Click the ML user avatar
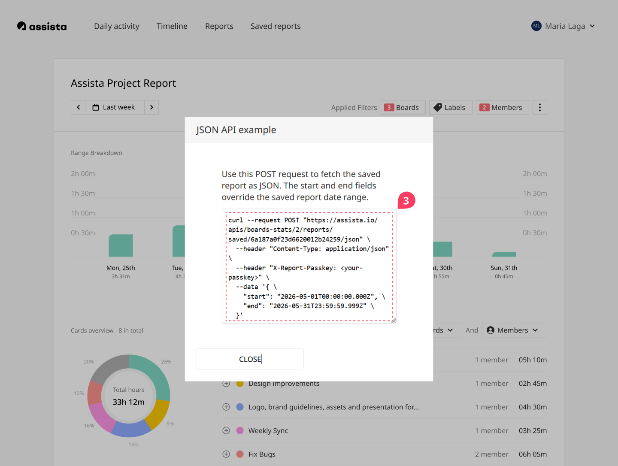Image resolution: width=618 pixels, height=466 pixels. click(536, 26)
